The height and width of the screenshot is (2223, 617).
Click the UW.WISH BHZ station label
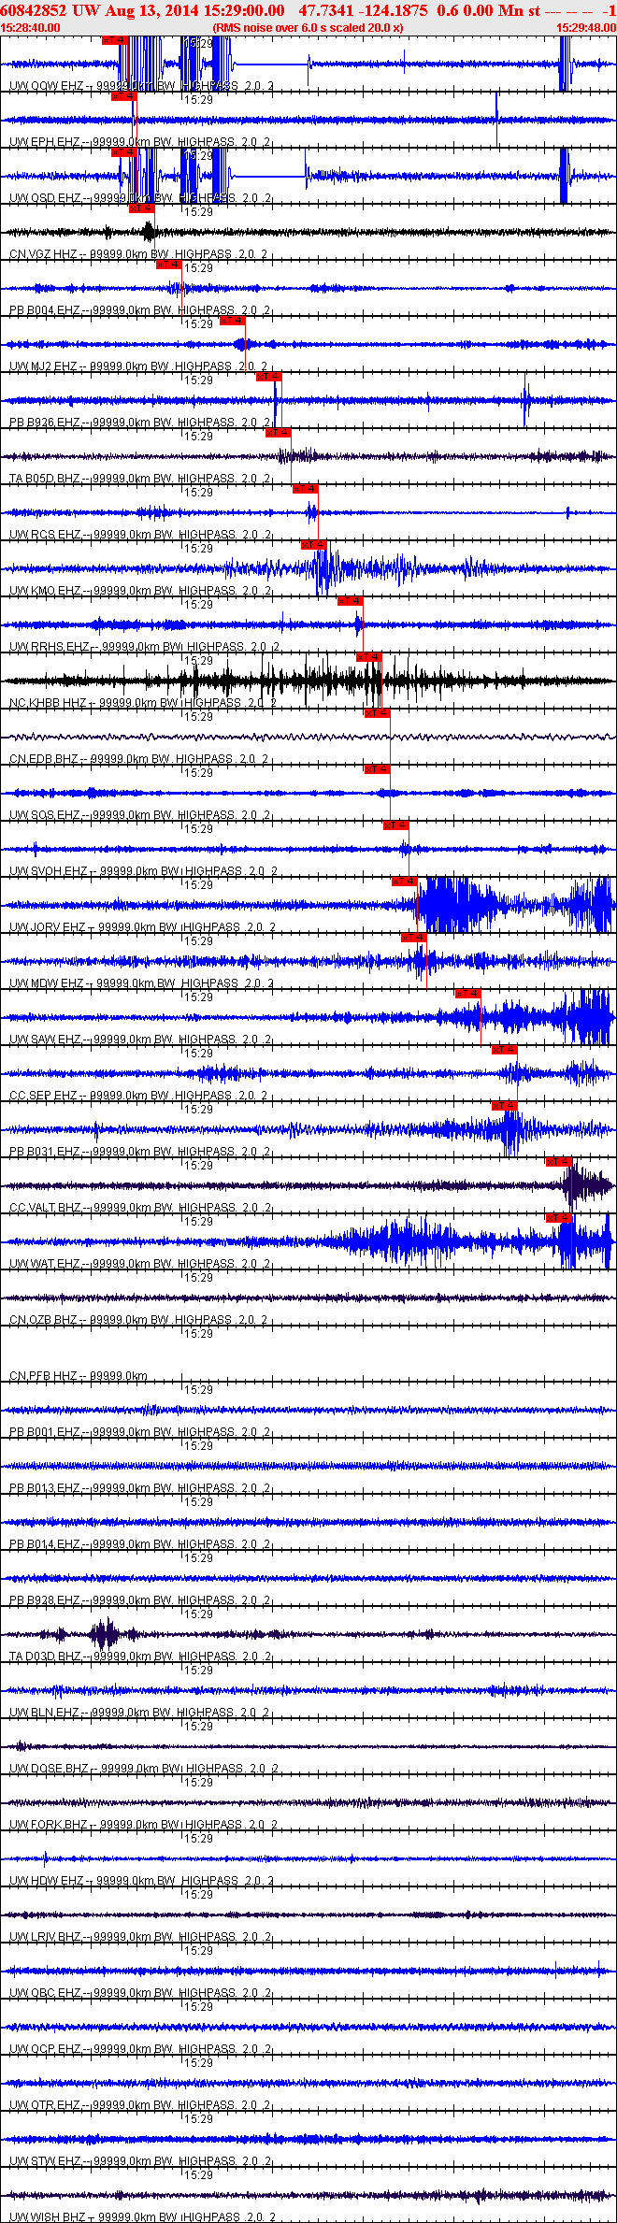coord(48,2217)
